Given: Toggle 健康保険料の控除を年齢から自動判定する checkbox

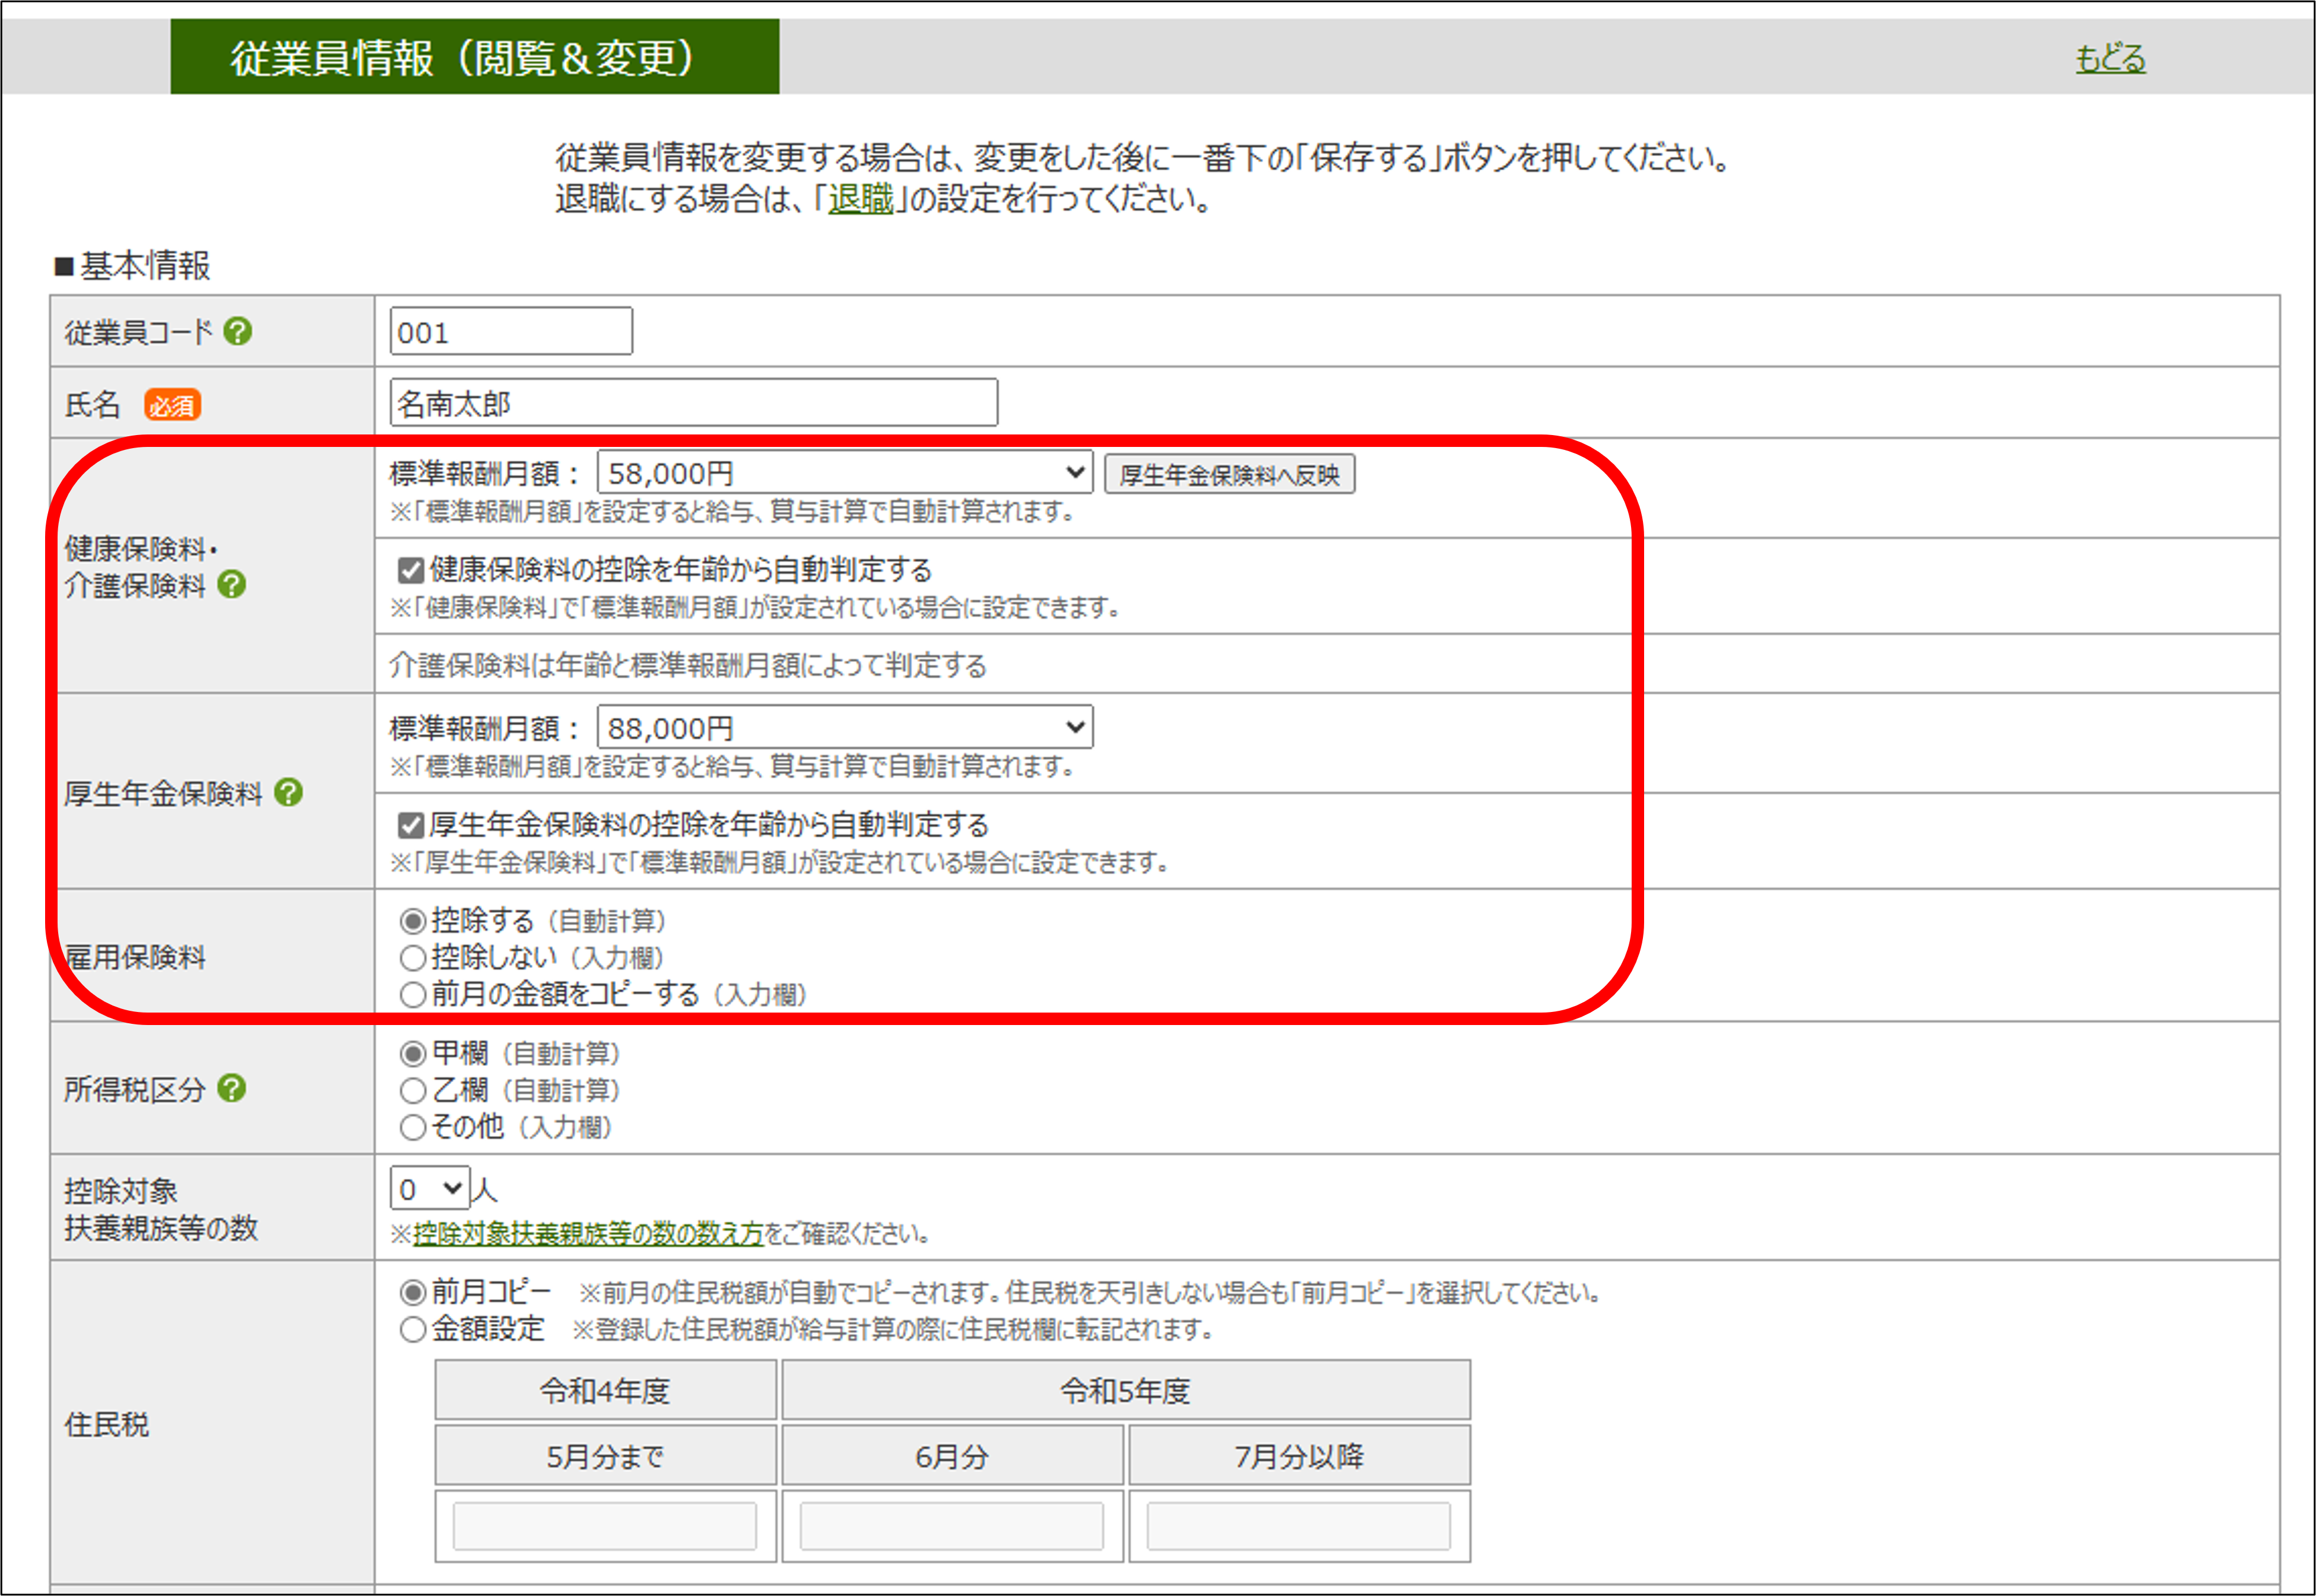Looking at the screenshot, I should (410, 570).
